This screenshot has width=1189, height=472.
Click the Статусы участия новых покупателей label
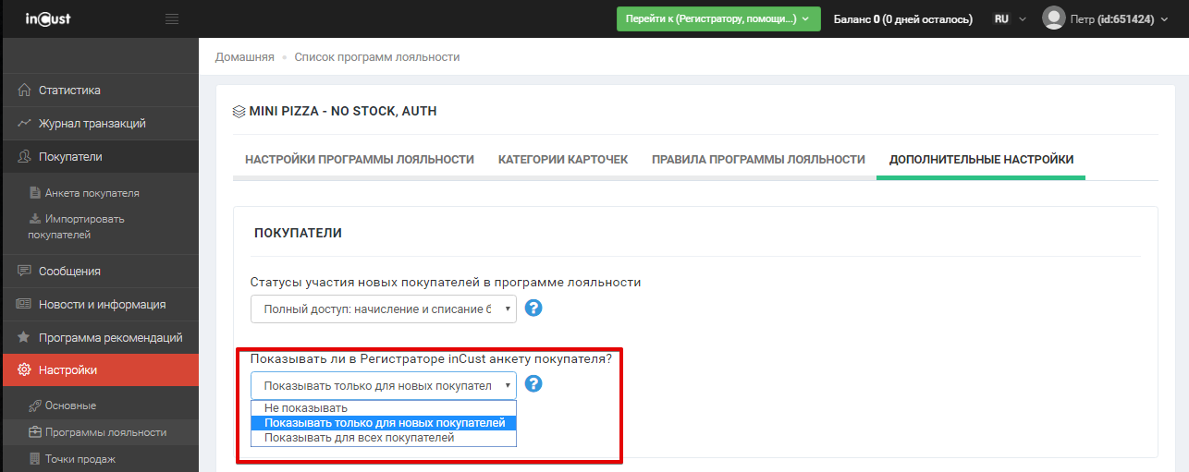click(446, 283)
